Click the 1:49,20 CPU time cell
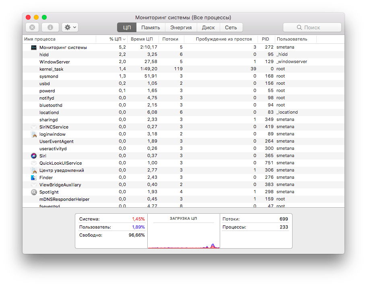The image size is (367, 286). pyautogui.click(x=148, y=69)
